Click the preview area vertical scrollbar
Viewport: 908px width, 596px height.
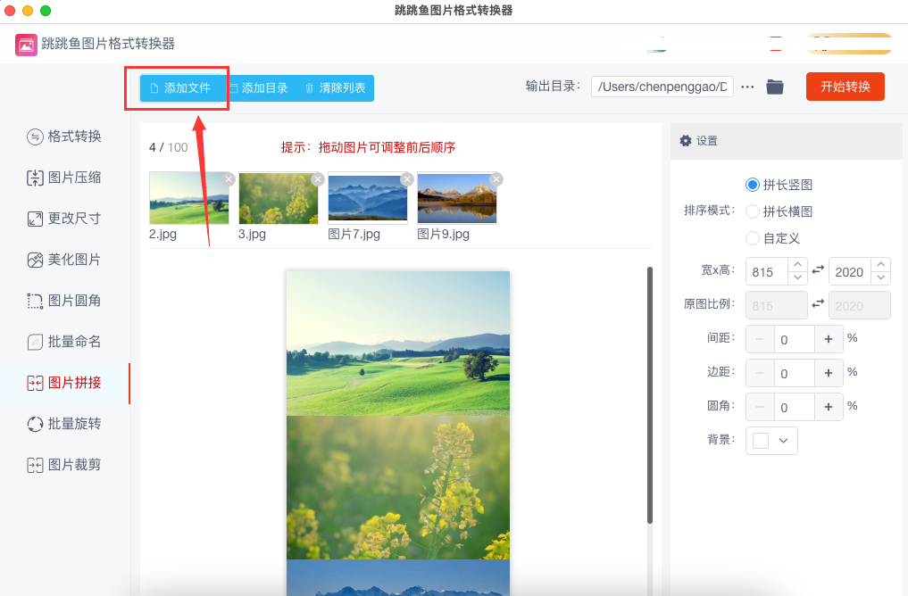tap(650, 395)
